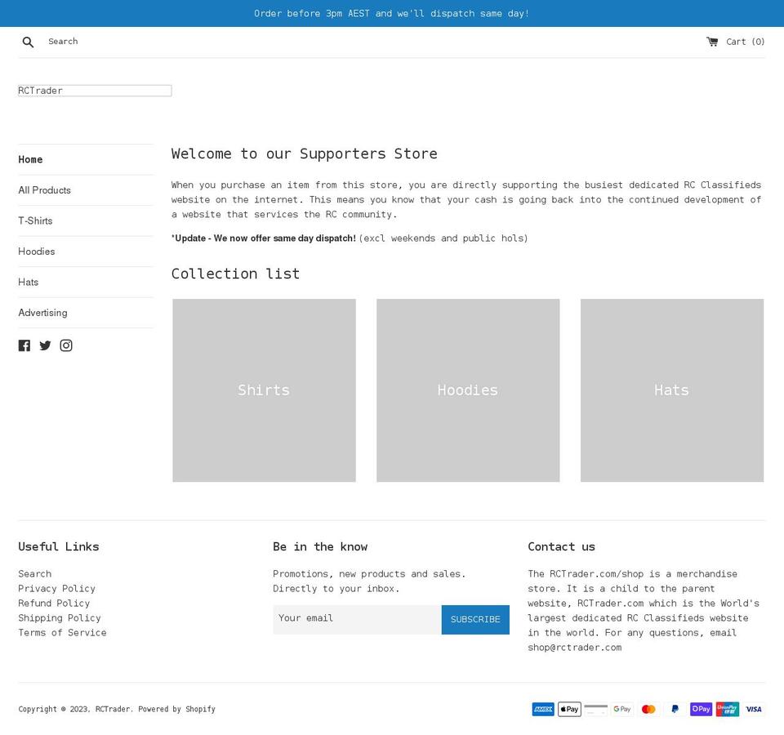
Task: Click the PayPal payment icon
Action: [675, 709]
